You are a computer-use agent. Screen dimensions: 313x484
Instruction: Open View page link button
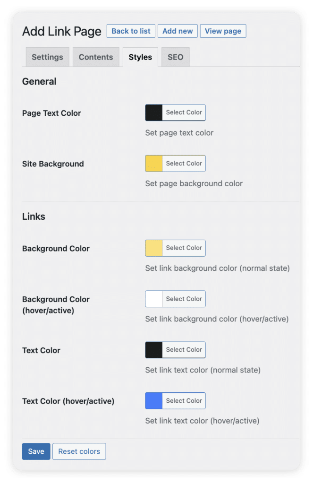coord(223,31)
